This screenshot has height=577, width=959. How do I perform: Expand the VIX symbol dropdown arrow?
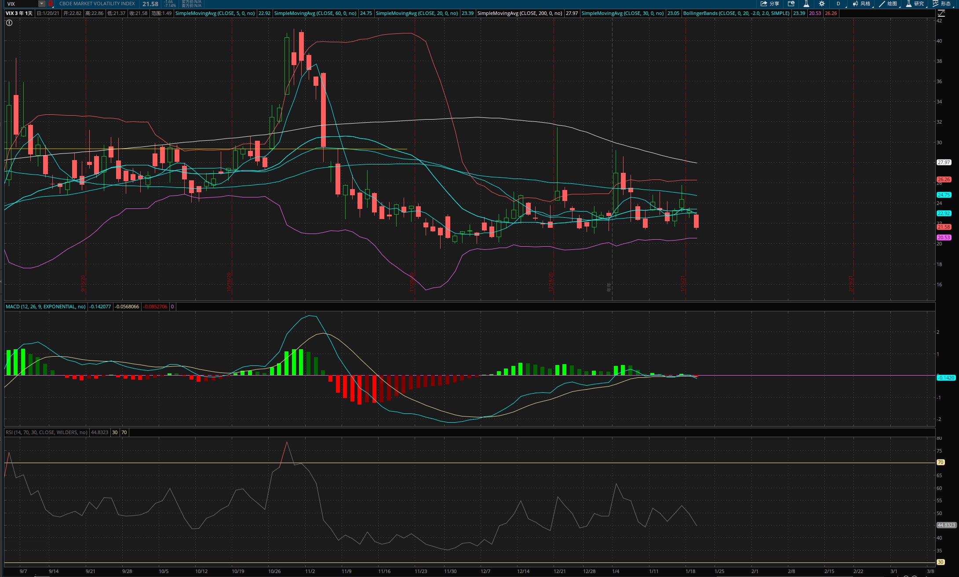(x=41, y=4)
